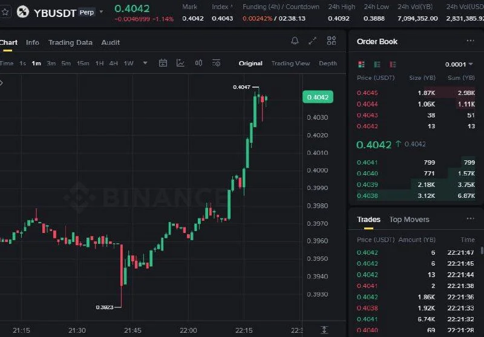Select the 15m interval

(83, 64)
